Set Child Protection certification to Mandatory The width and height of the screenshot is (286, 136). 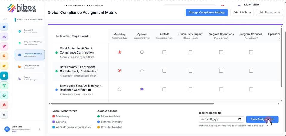click(x=120, y=52)
